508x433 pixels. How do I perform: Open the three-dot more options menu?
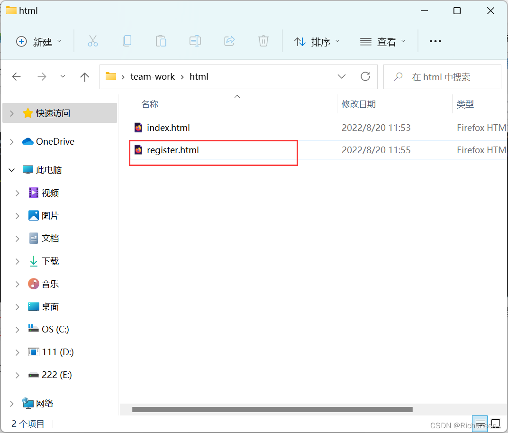pos(435,41)
